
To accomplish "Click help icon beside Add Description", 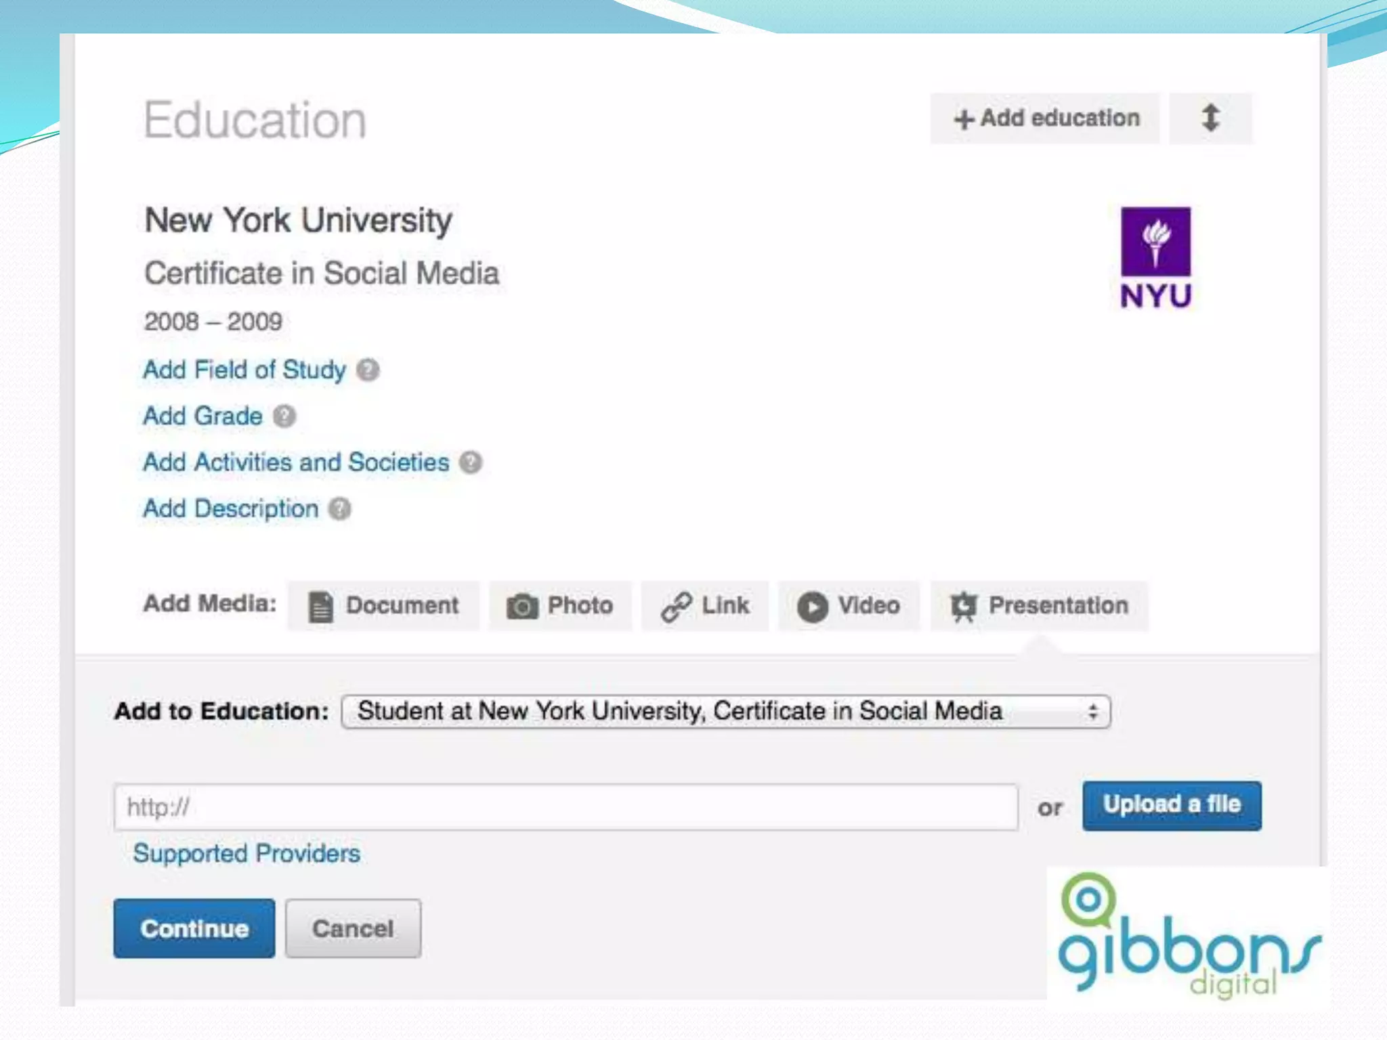I will pyautogui.click(x=340, y=509).
